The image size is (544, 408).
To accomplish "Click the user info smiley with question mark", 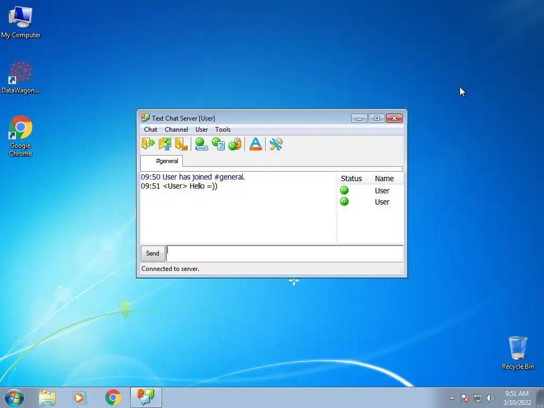I will coord(218,143).
